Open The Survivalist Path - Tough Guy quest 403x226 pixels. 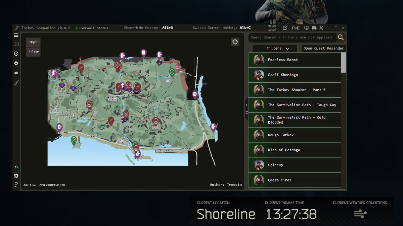point(295,105)
